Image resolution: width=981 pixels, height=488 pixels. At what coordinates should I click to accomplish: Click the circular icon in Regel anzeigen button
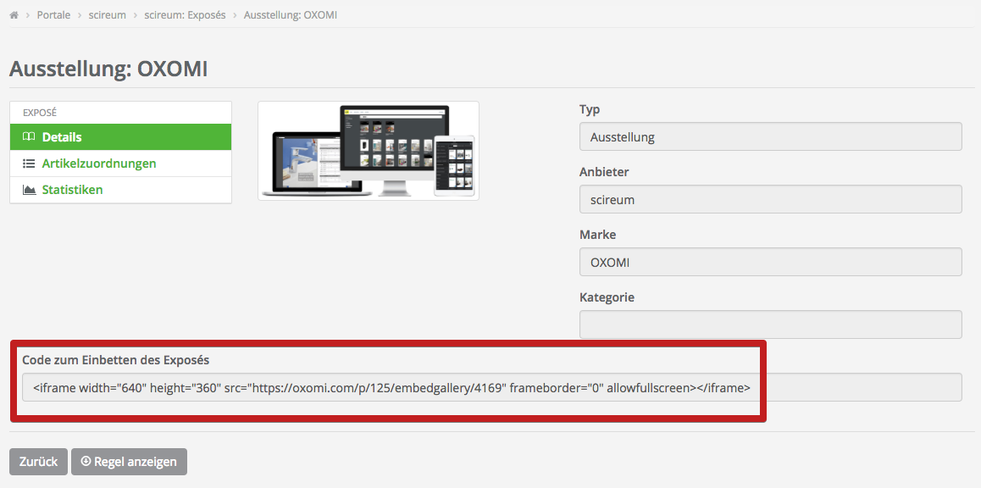(x=86, y=462)
